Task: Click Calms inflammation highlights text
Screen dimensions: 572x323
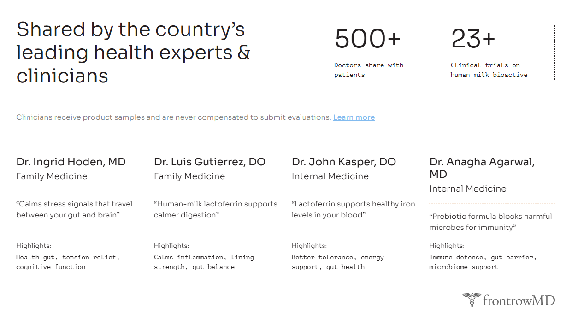Action: 203,262
